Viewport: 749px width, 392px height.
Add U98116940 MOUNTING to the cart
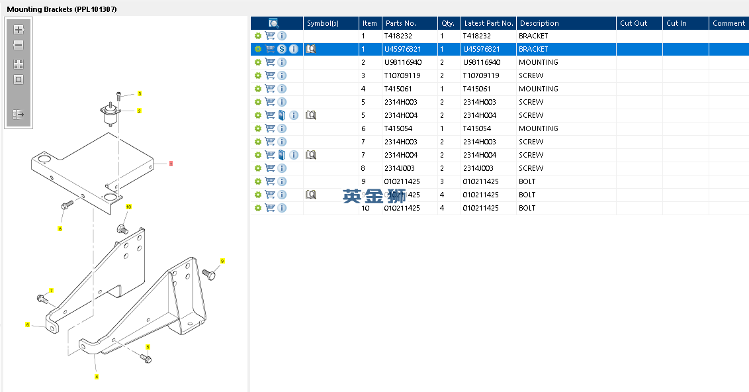(270, 62)
